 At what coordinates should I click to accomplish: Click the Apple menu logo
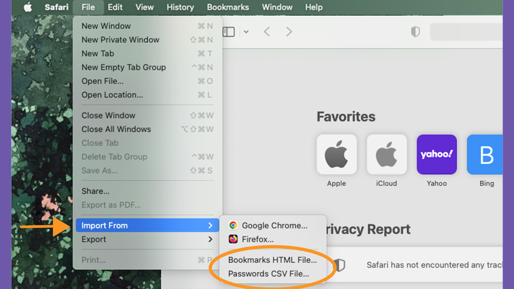point(28,7)
